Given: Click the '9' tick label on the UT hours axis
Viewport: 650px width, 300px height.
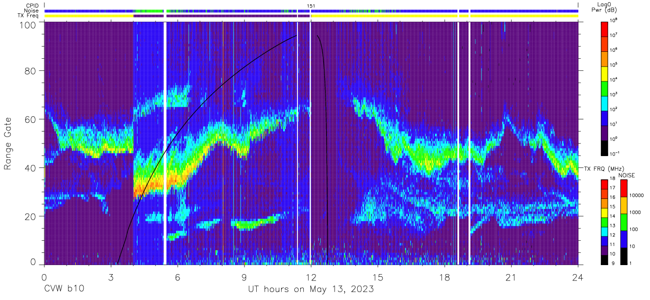Looking at the screenshot, I should 245,277.
